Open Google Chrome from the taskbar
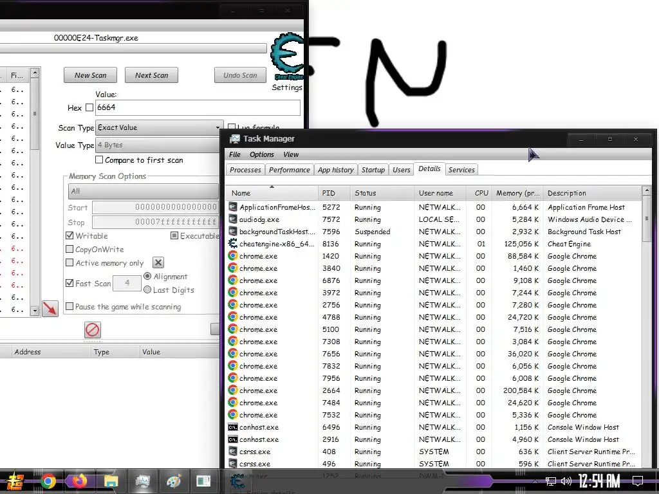The height and width of the screenshot is (494, 659). [48, 481]
